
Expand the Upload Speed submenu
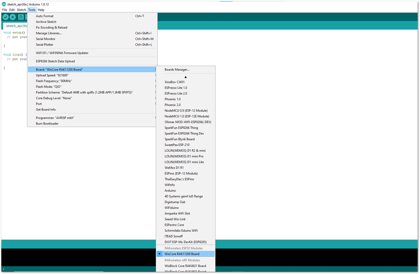[53, 75]
